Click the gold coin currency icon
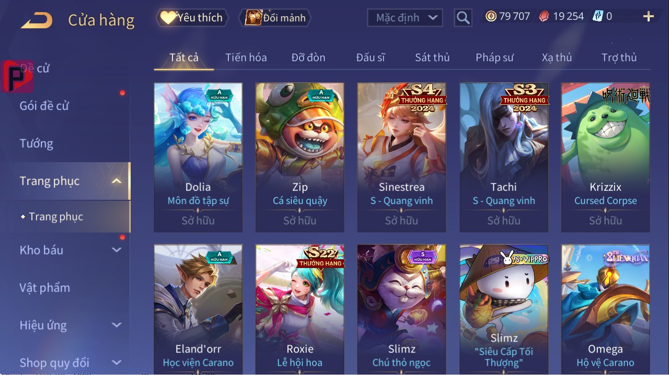Image resolution: width=669 pixels, height=375 pixels. [x=491, y=17]
